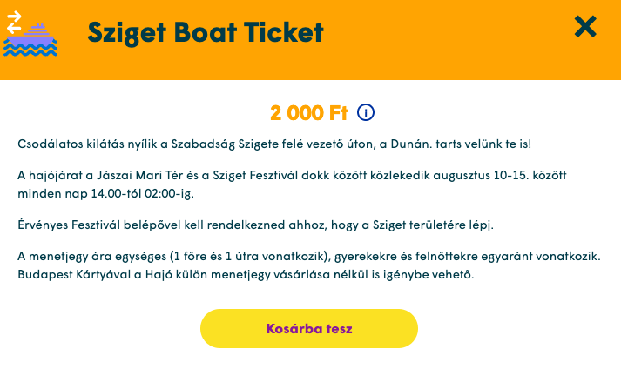Click the word Boat in the title
The height and width of the screenshot is (369, 621).
[214, 33]
